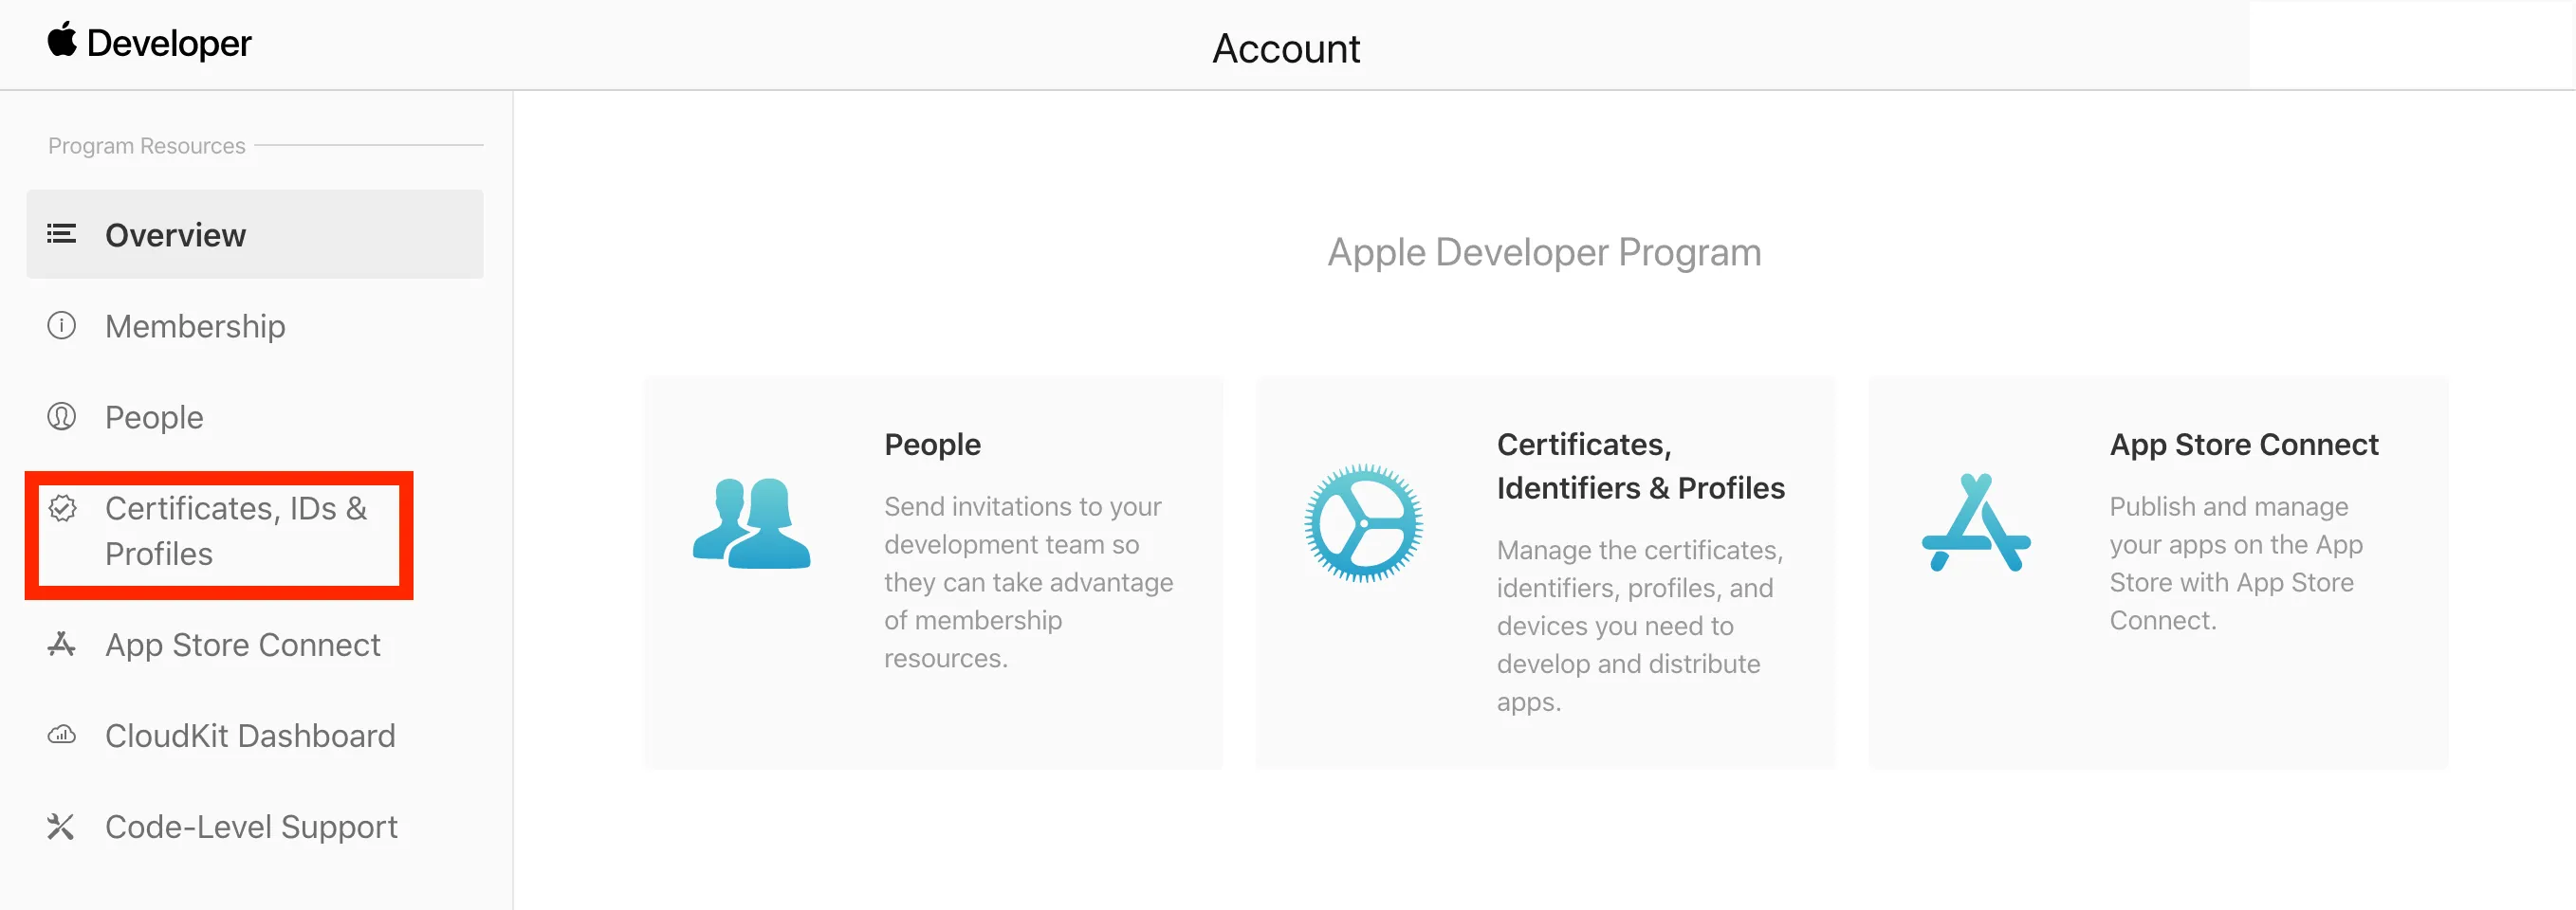Screen dimensions: 2576x910
Task: Open Certificates, IDs & Profiles in sidebar
Action: pyautogui.click(x=236, y=532)
